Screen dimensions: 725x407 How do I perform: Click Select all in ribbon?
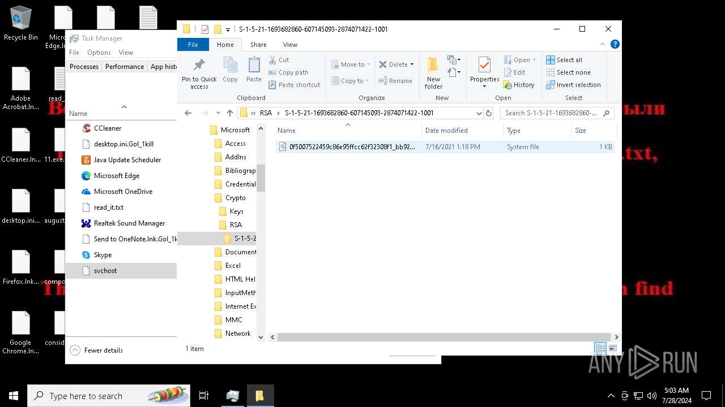point(564,60)
